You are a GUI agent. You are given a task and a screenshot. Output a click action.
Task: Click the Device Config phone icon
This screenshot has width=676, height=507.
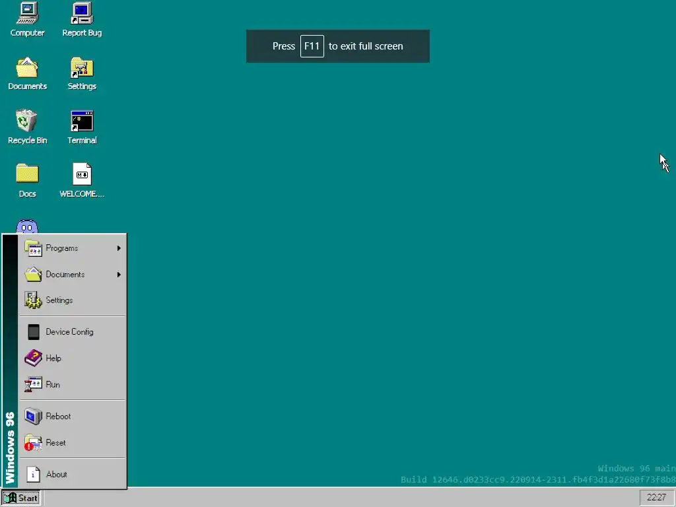tap(33, 332)
